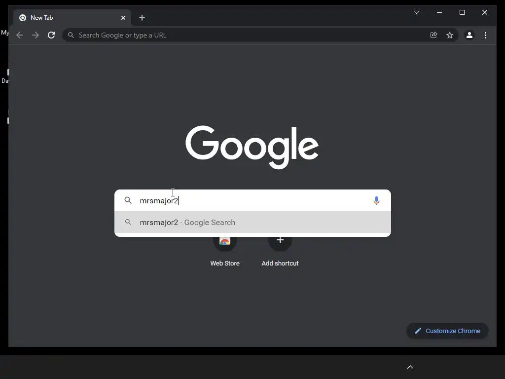Image resolution: width=505 pixels, height=379 pixels.
Task: Start voice search with microphone icon
Action: (376, 200)
